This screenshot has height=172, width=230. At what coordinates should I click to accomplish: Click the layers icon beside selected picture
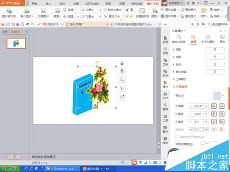tap(122, 71)
